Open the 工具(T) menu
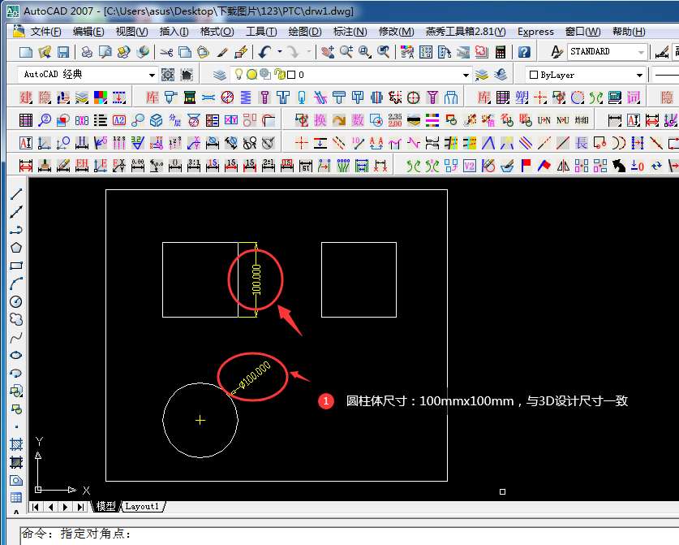This screenshot has width=679, height=545. [261, 32]
